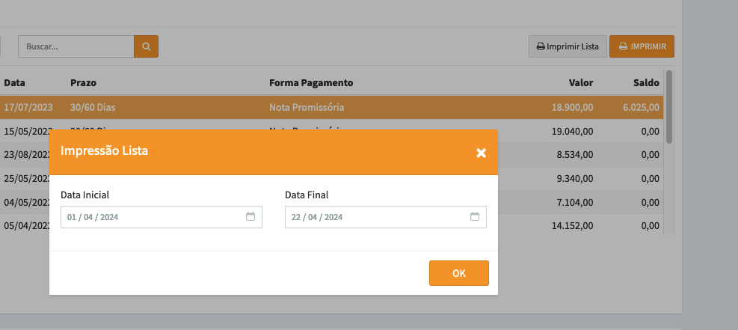This screenshot has height=330, width=738.
Task: Open the Data Final calendar picker icon
Action: (475, 217)
